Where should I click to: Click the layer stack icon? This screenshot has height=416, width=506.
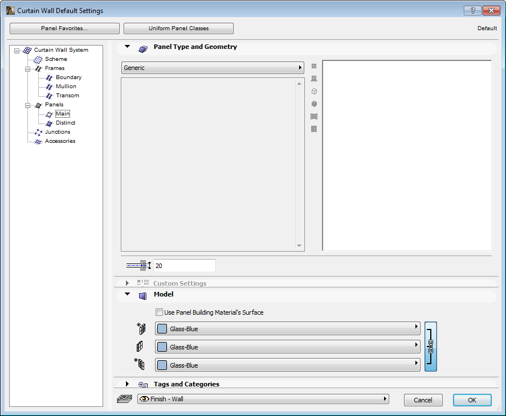pyautogui.click(x=125, y=399)
